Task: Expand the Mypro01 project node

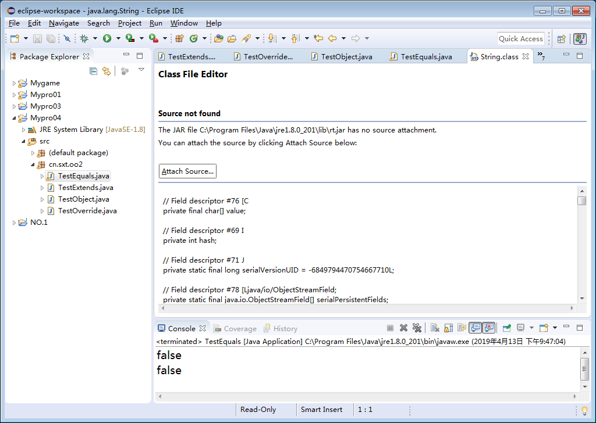Action: point(14,95)
